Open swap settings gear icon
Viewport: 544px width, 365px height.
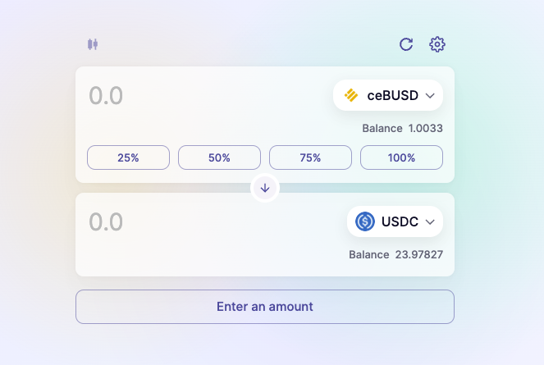(437, 44)
